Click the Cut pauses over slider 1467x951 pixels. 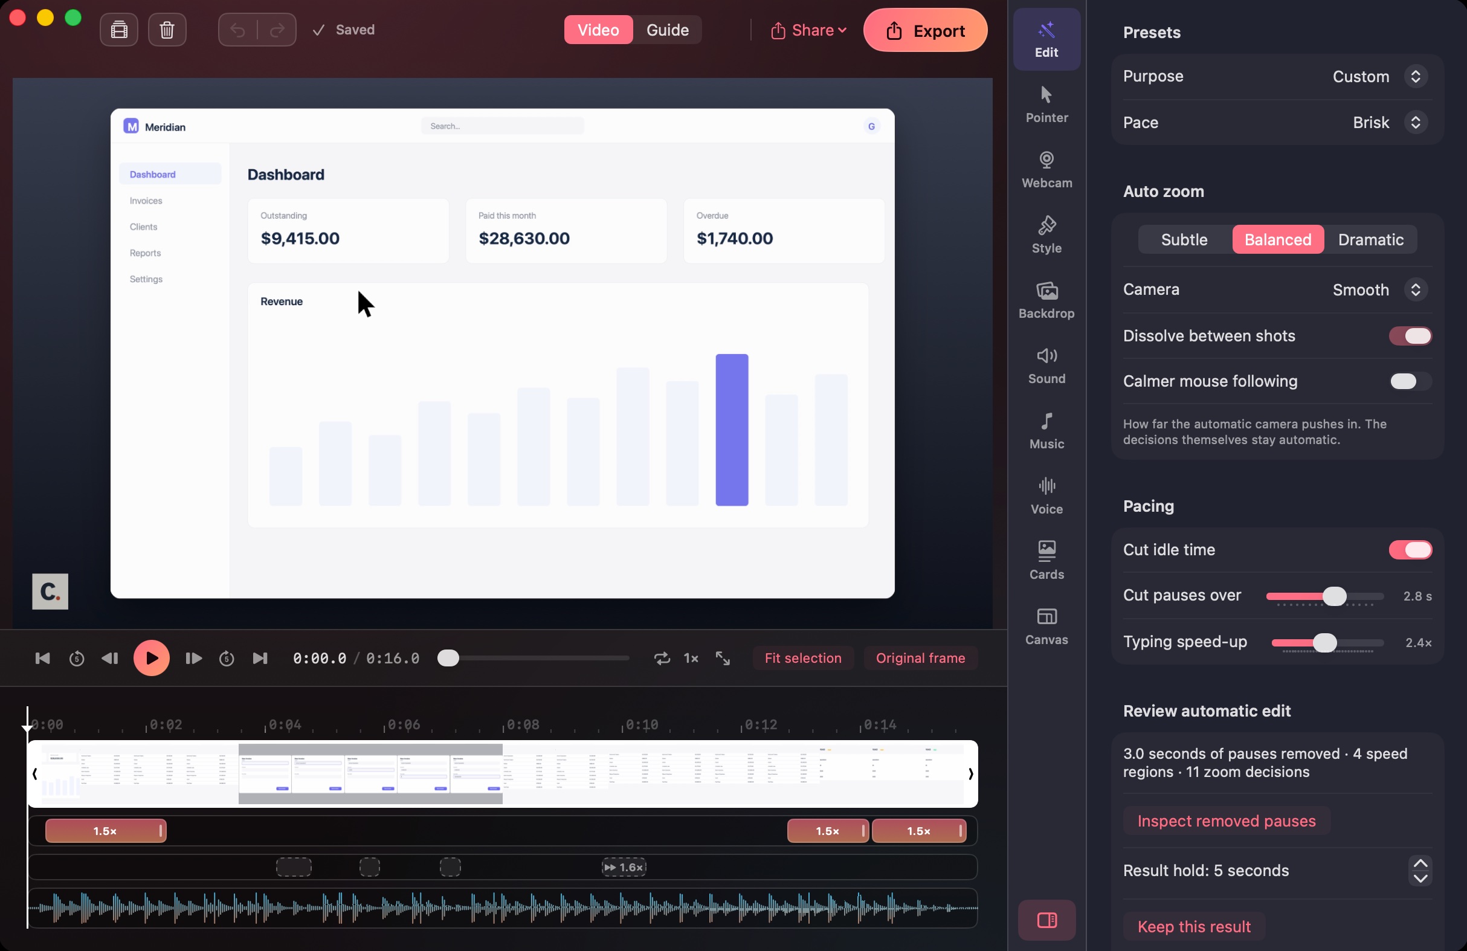coord(1325,596)
